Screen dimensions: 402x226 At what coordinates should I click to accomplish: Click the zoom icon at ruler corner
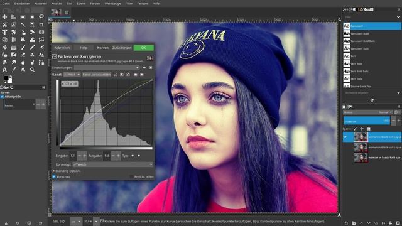click(339, 19)
